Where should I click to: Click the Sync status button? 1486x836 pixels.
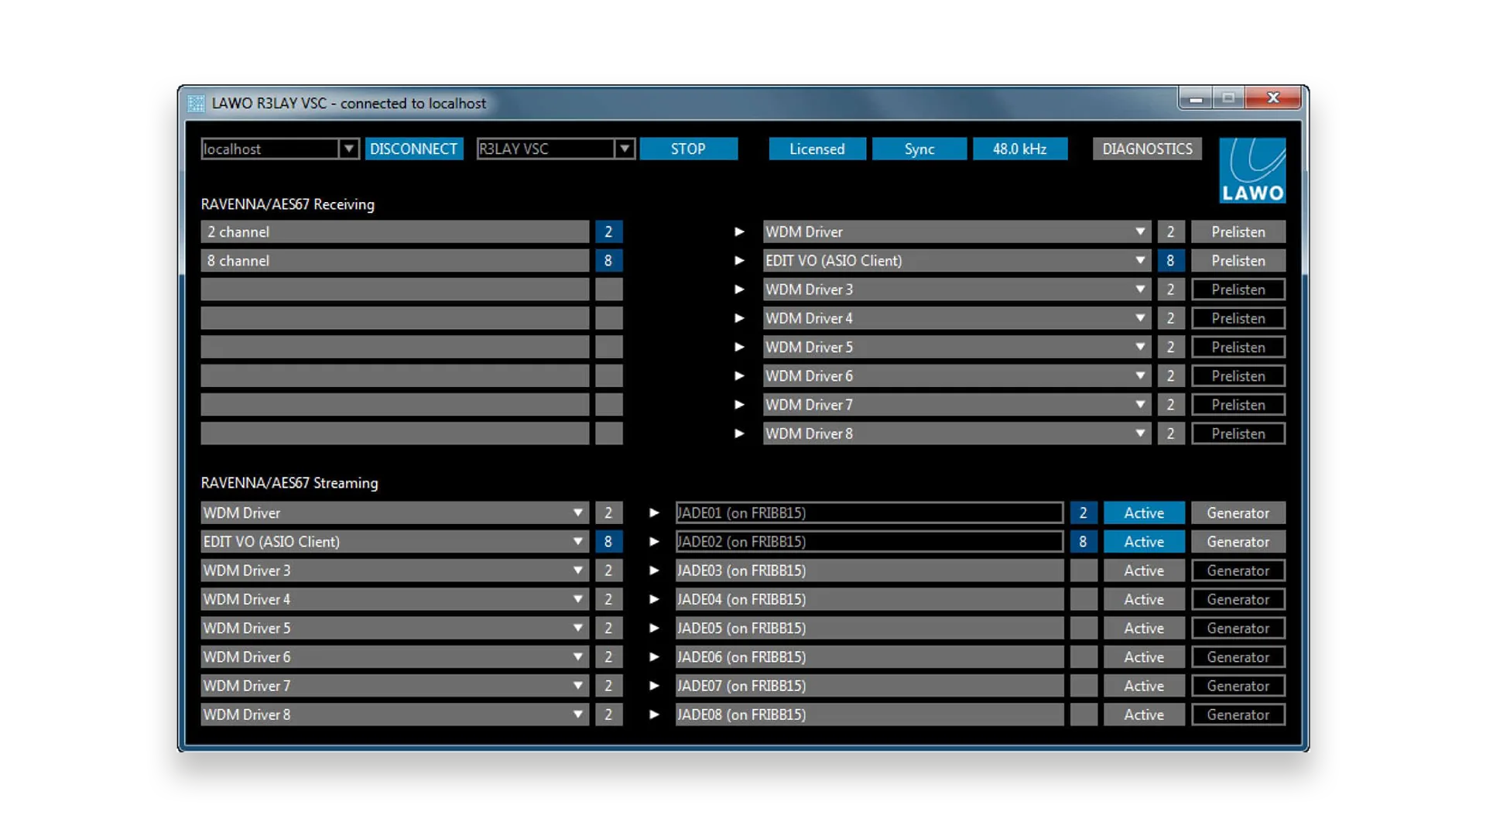tap(919, 149)
